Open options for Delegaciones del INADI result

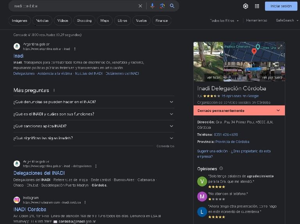tap(96, 166)
